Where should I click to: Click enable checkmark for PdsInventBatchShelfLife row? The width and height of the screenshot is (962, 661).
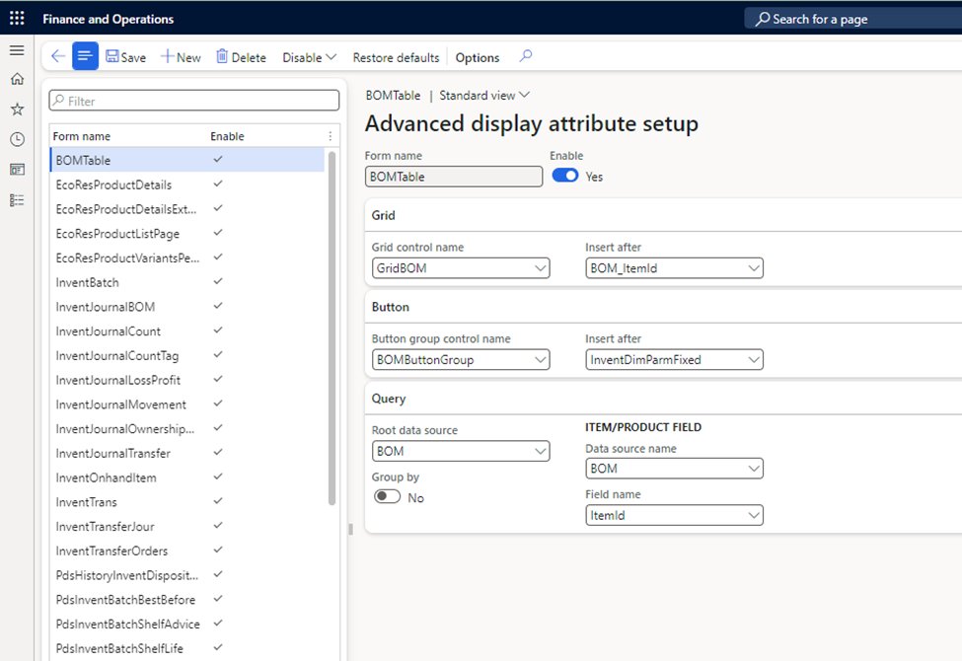click(x=218, y=647)
